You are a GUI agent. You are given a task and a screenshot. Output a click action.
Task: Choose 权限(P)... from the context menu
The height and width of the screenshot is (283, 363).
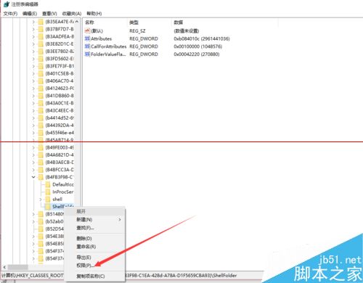tap(85, 266)
